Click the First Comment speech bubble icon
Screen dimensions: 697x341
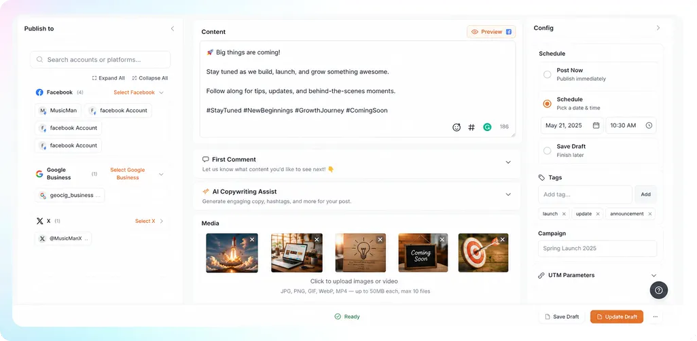point(205,159)
